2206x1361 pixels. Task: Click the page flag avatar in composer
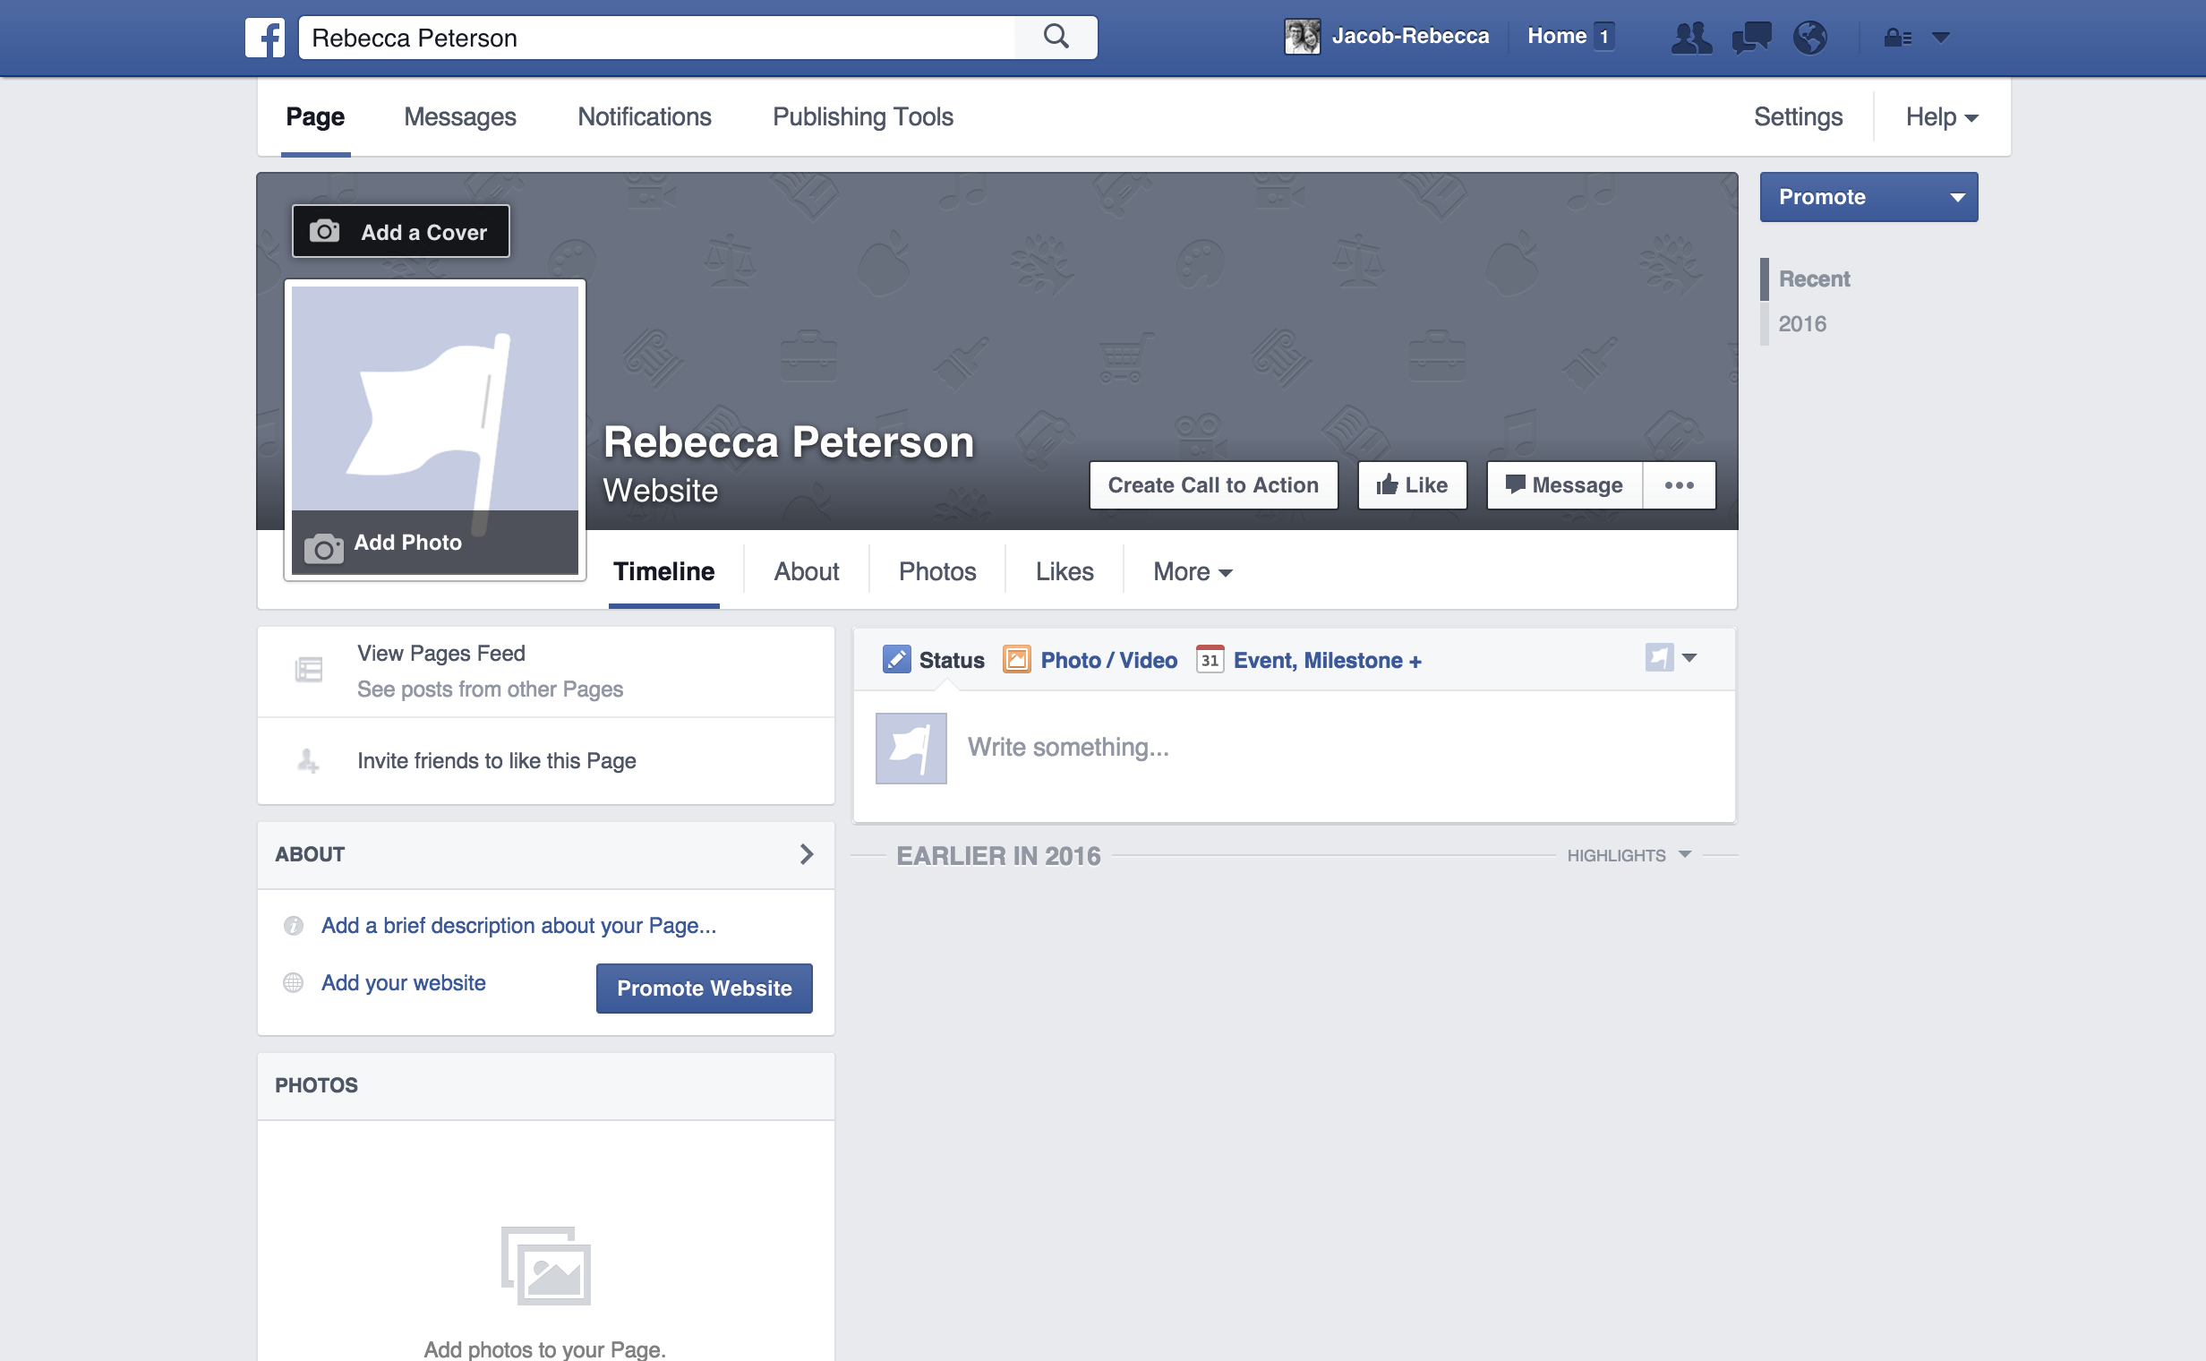tap(911, 748)
